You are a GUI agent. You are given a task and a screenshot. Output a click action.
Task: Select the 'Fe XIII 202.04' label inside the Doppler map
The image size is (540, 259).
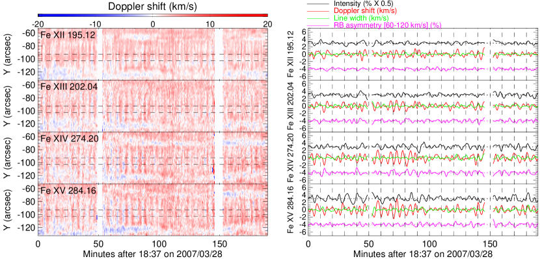click(x=68, y=87)
